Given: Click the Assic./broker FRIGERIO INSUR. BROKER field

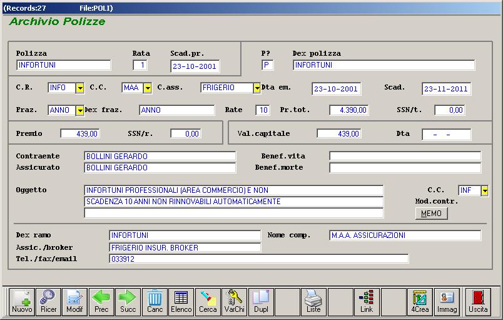Looking at the screenshot, I should [185, 247].
